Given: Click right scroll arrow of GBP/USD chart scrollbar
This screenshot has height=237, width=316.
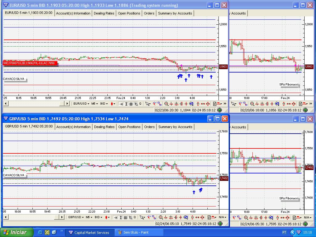Looking at the screenshot, I should 62,217.
